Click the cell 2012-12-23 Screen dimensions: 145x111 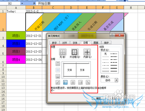(x=34, y=51)
